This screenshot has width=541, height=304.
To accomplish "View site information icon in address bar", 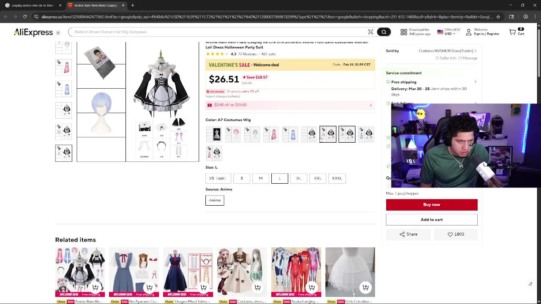I will pos(36,17).
